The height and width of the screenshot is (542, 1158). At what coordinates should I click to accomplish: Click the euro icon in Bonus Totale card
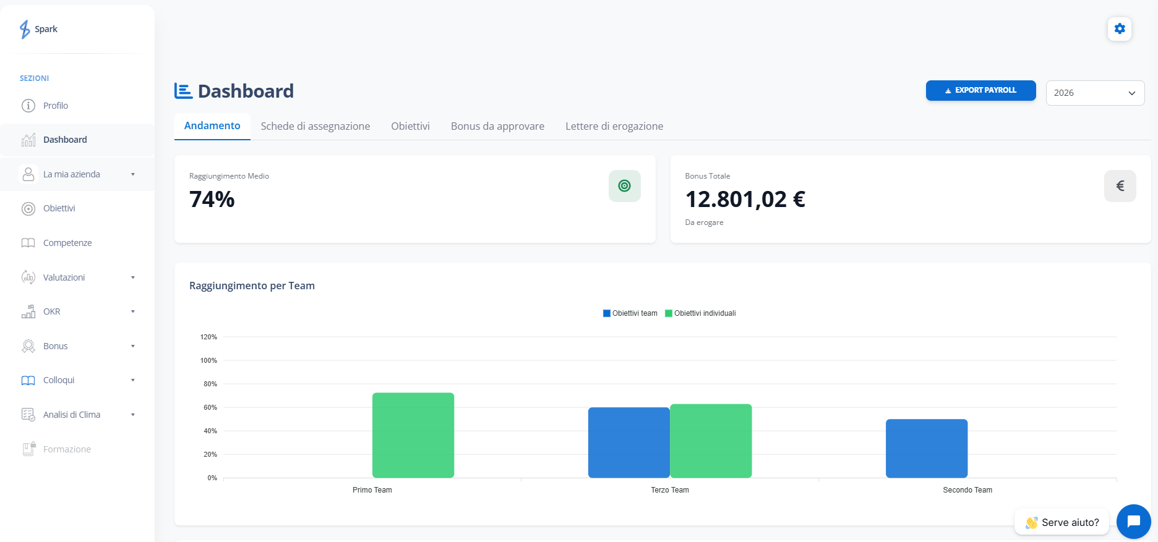(1120, 186)
